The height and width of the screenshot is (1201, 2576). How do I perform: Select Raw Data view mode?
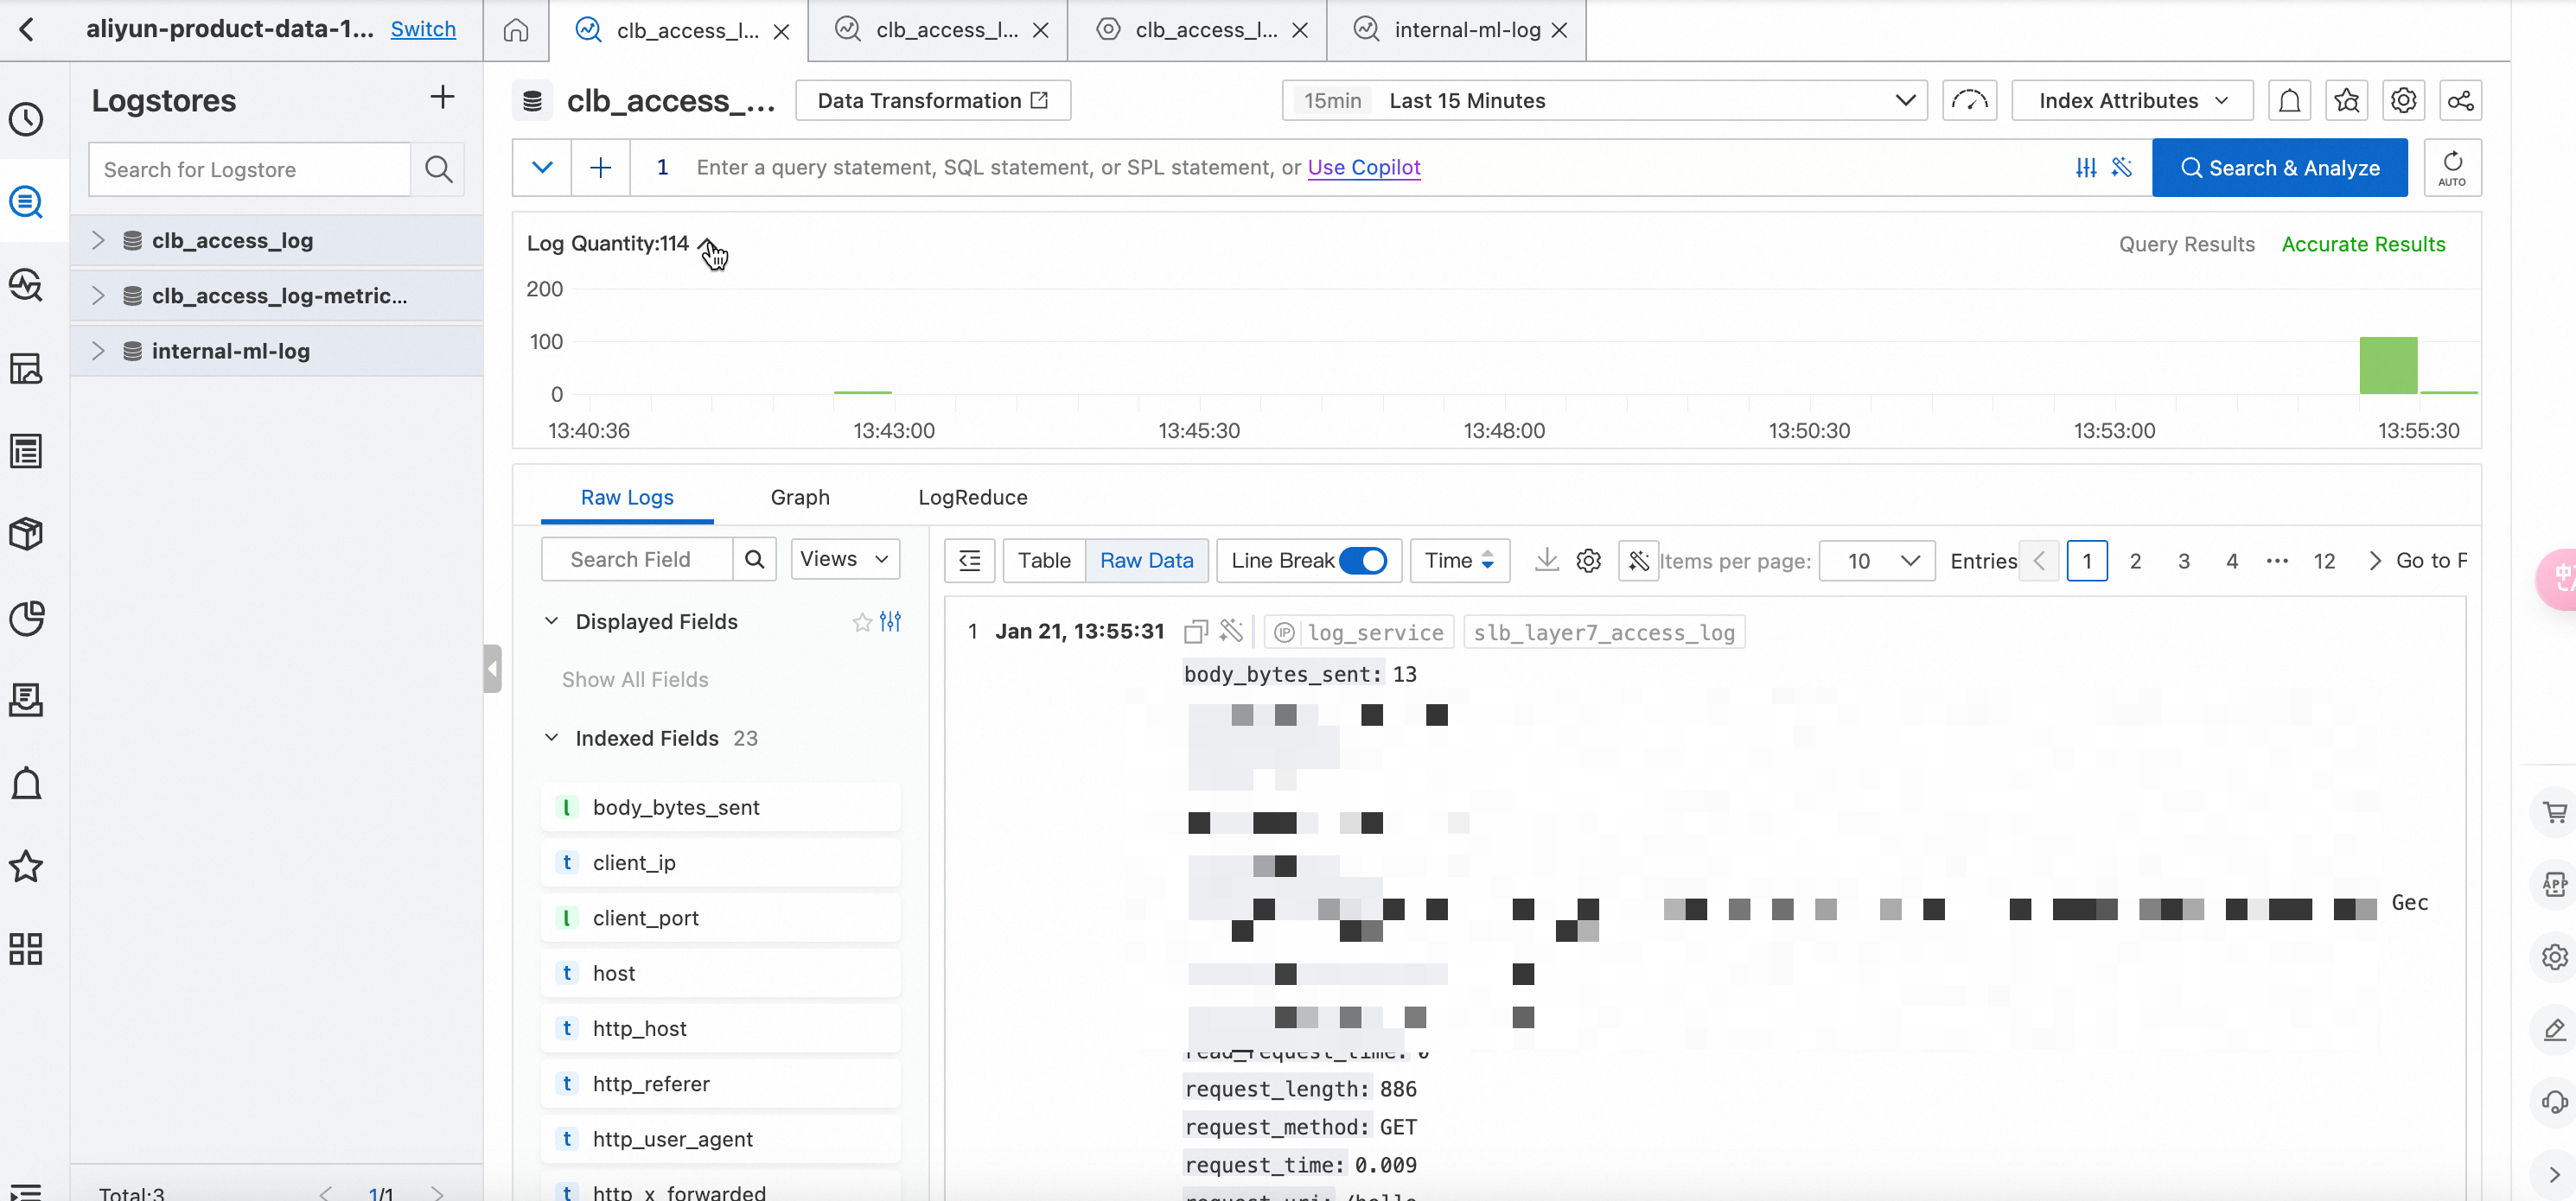[1146, 561]
